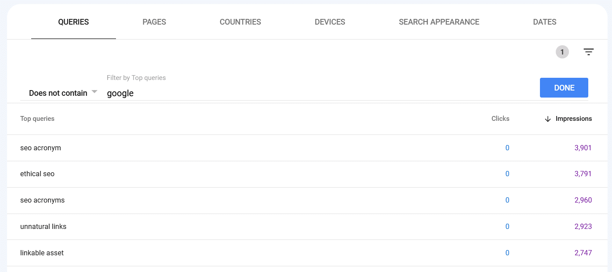Switch to the PAGES tab
The image size is (612, 272).
coord(154,22)
